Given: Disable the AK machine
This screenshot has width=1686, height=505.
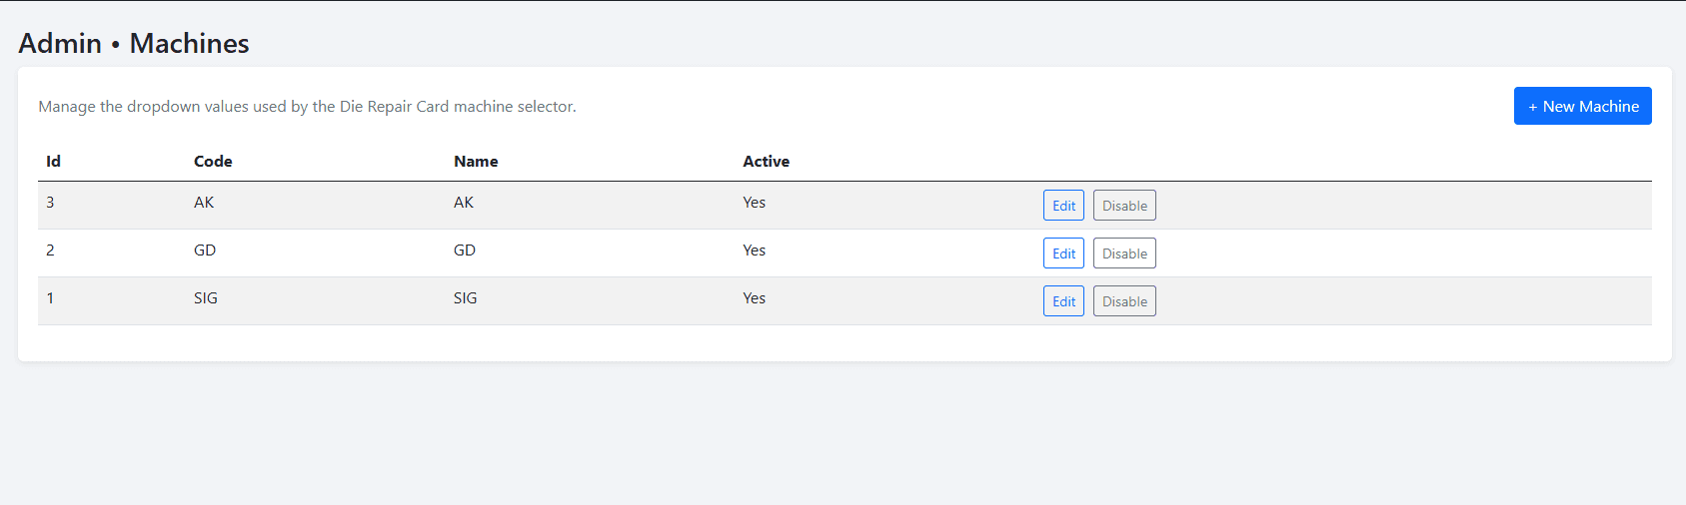Looking at the screenshot, I should point(1124,206).
